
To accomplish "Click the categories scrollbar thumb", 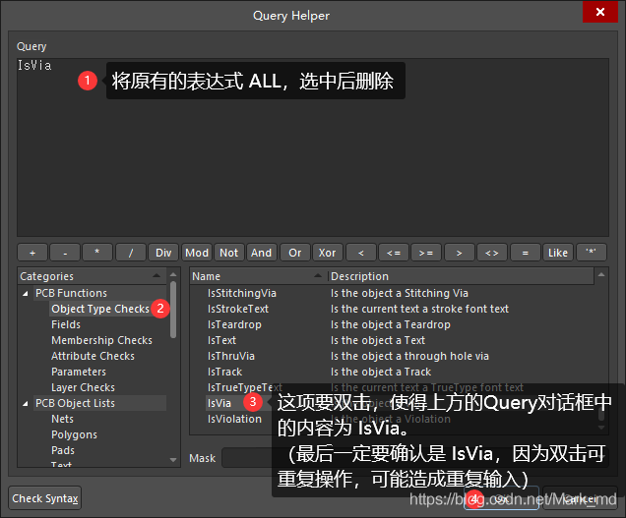I will (x=173, y=310).
